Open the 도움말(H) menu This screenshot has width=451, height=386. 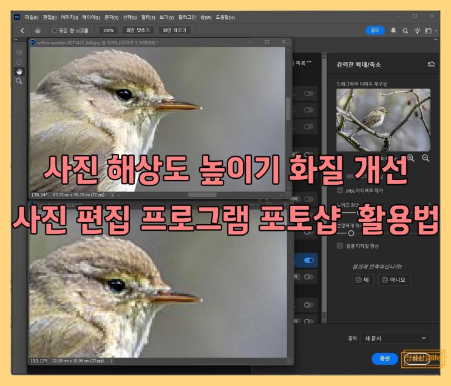tap(225, 18)
